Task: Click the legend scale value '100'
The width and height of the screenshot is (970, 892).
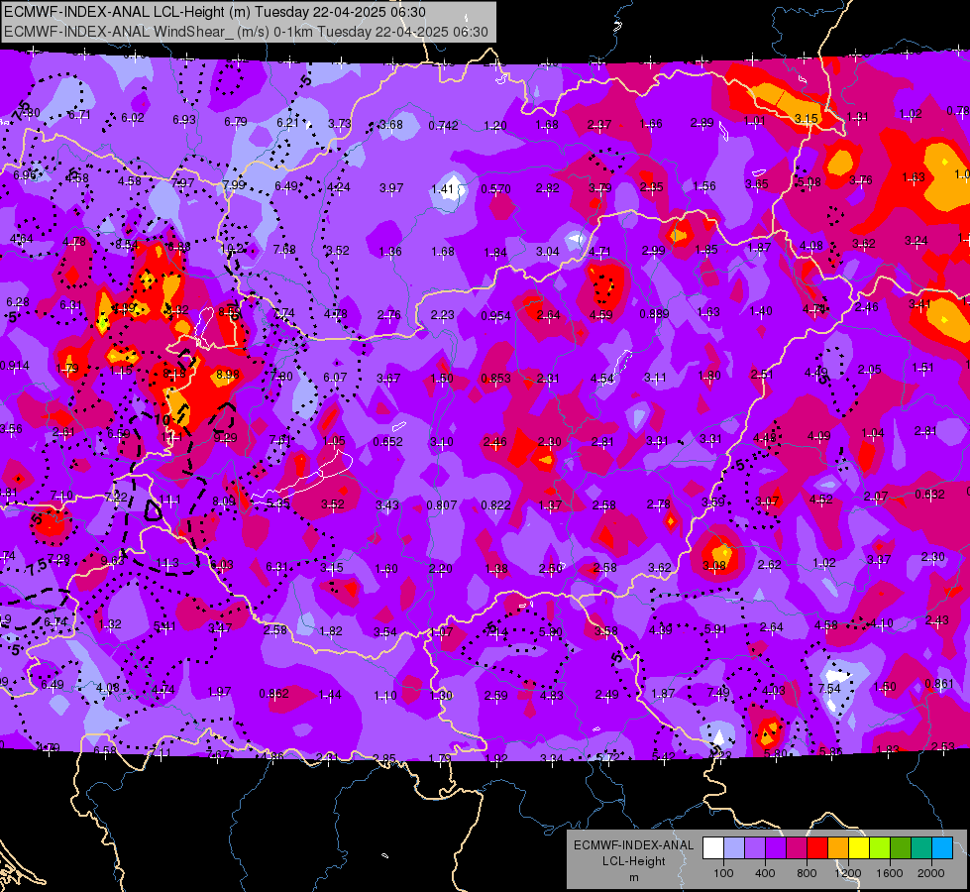Action: pyautogui.click(x=723, y=873)
